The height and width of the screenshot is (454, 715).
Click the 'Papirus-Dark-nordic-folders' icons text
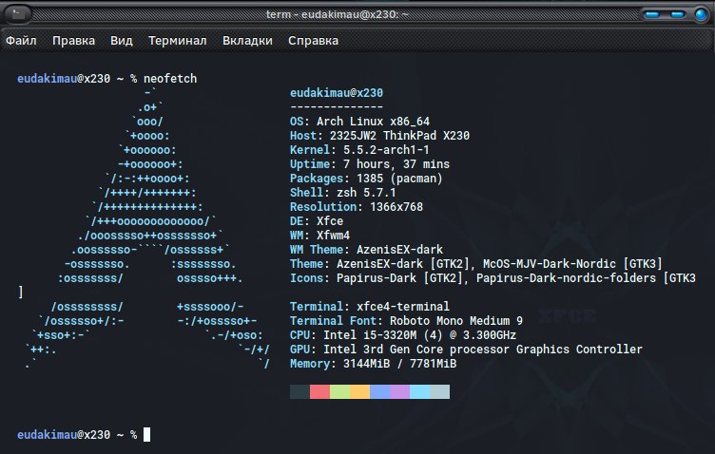pyautogui.click(x=566, y=277)
